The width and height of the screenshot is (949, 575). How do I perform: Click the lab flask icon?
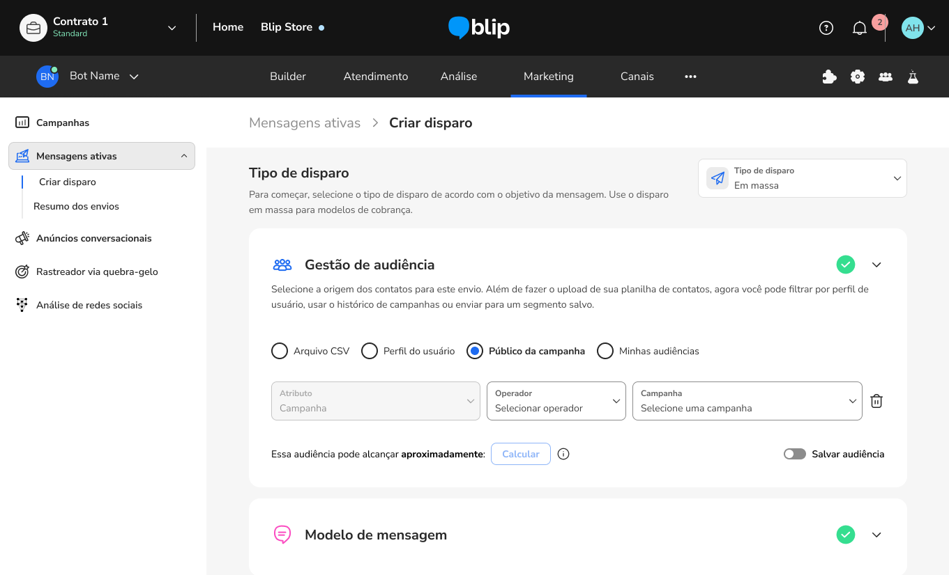913,77
